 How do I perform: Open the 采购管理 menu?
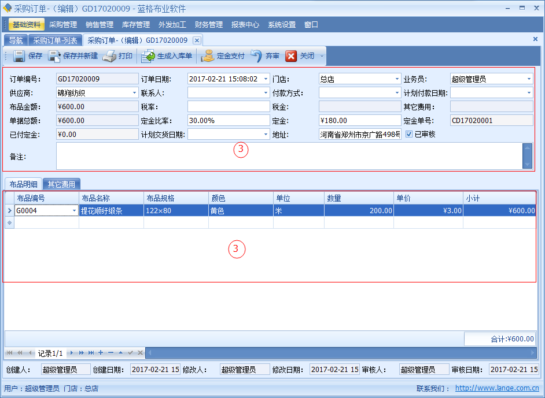63,25
